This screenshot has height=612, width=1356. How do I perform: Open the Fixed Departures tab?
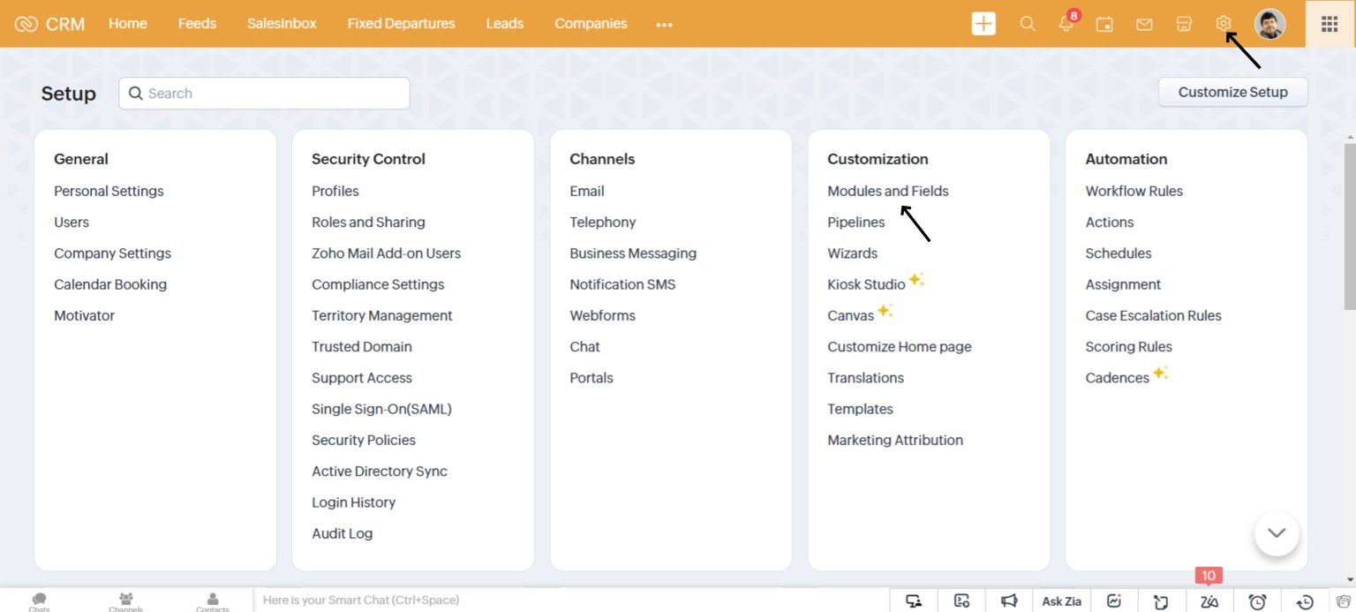pos(401,24)
